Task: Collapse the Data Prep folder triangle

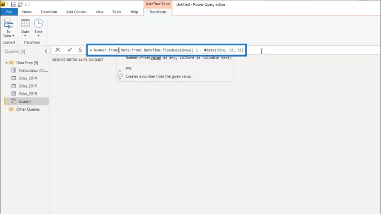Action: coord(6,63)
